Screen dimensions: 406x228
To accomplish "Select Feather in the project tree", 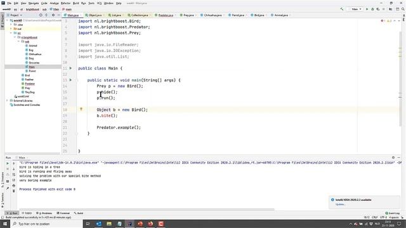I will click(29, 80).
